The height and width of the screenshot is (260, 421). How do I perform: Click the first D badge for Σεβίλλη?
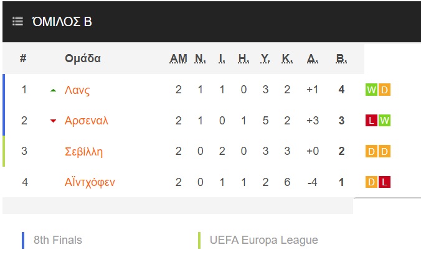click(x=371, y=151)
